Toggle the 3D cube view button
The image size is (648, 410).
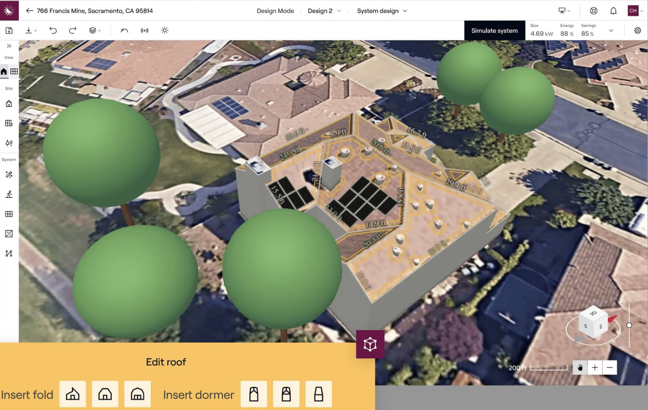(370, 344)
